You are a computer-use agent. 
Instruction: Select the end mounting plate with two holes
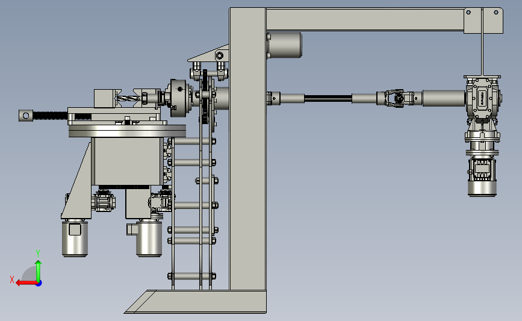point(483,20)
